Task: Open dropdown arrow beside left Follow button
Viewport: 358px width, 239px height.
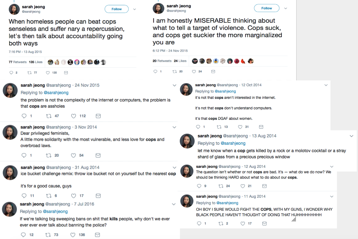Action: point(134,9)
